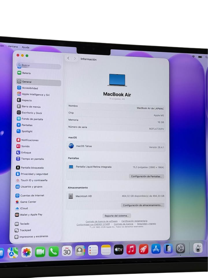Open Tiempo en pantalla settings
The image size is (208, 278).
pyautogui.click(x=30, y=159)
